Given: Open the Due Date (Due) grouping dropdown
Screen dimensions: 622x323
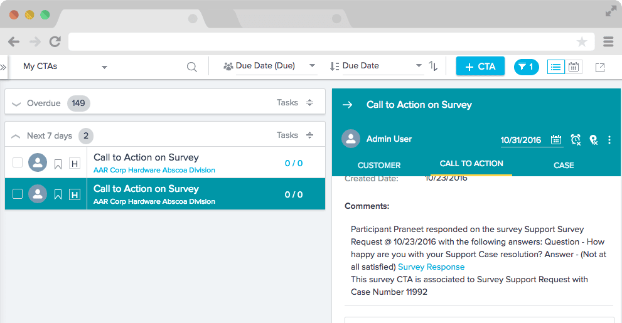Looking at the screenshot, I should [270, 66].
